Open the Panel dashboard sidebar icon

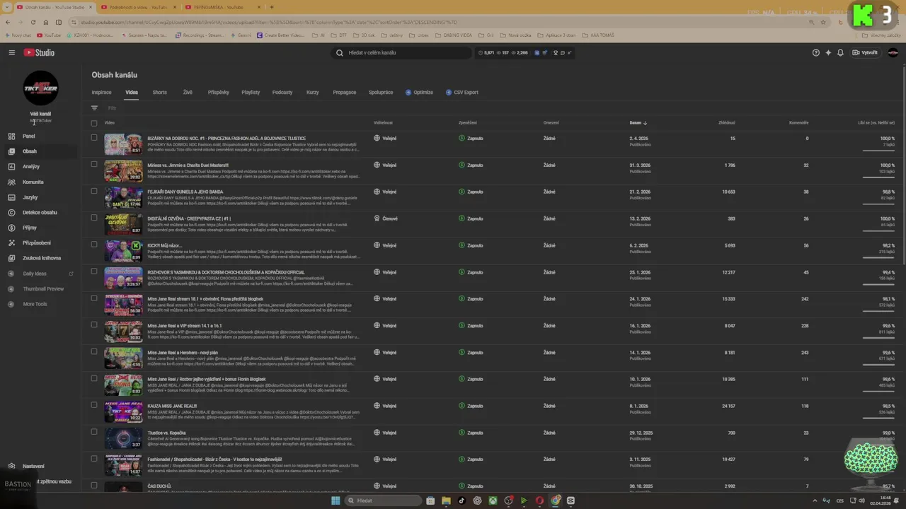(11, 136)
